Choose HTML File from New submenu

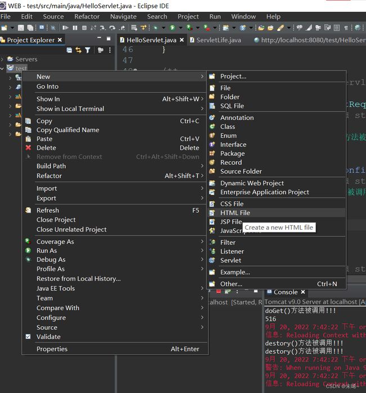pyautogui.click(x=276, y=212)
